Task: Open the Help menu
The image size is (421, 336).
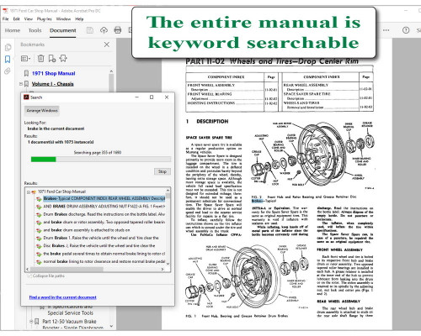Action: (79, 19)
